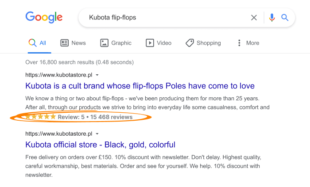Submit search using magnifying glass icon
This screenshot has height=187, width=310.
[285, 18]
